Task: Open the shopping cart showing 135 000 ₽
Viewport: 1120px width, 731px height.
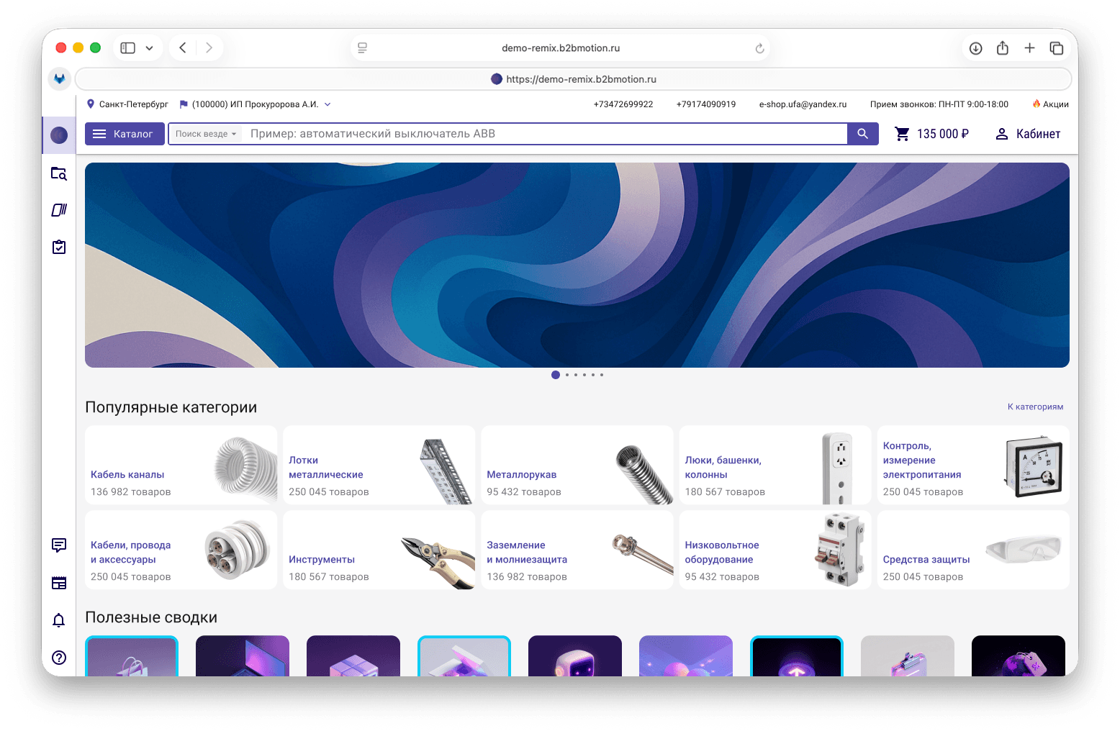Action: [x=931, y=134]
